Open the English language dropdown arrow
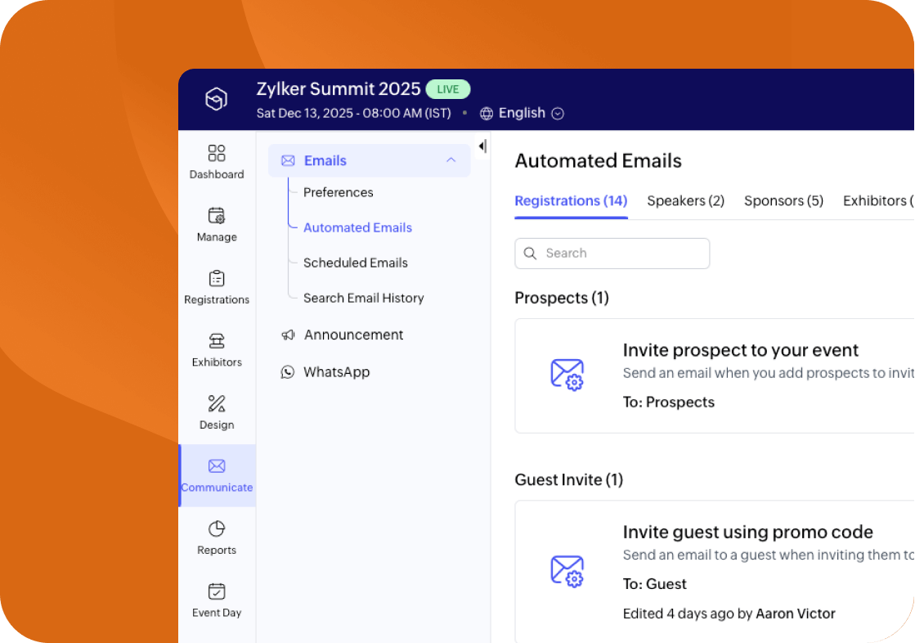This screenshot has width=915, height=643. coord(558,113)
